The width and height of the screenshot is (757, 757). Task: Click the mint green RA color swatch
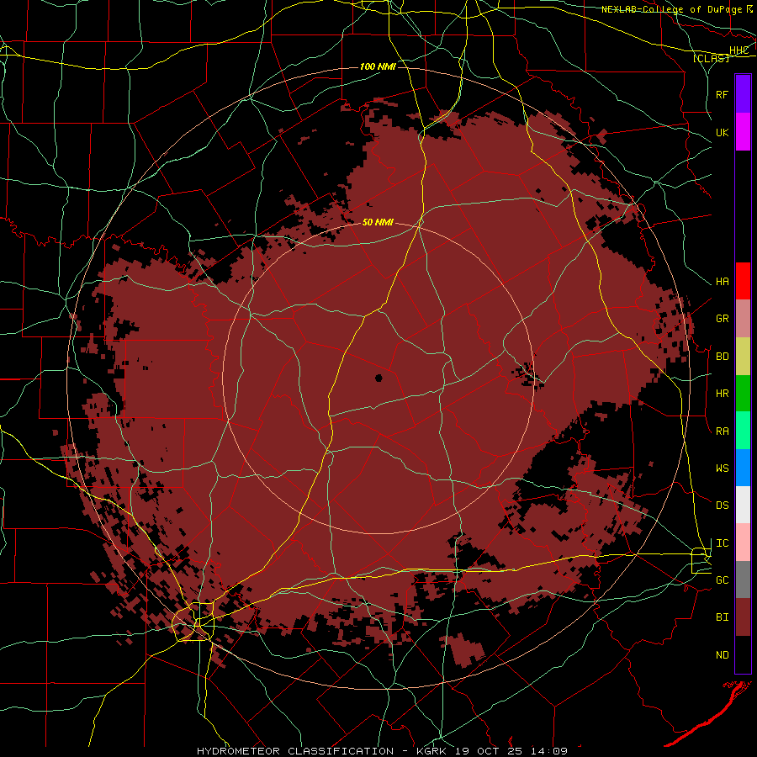(743, 431)
